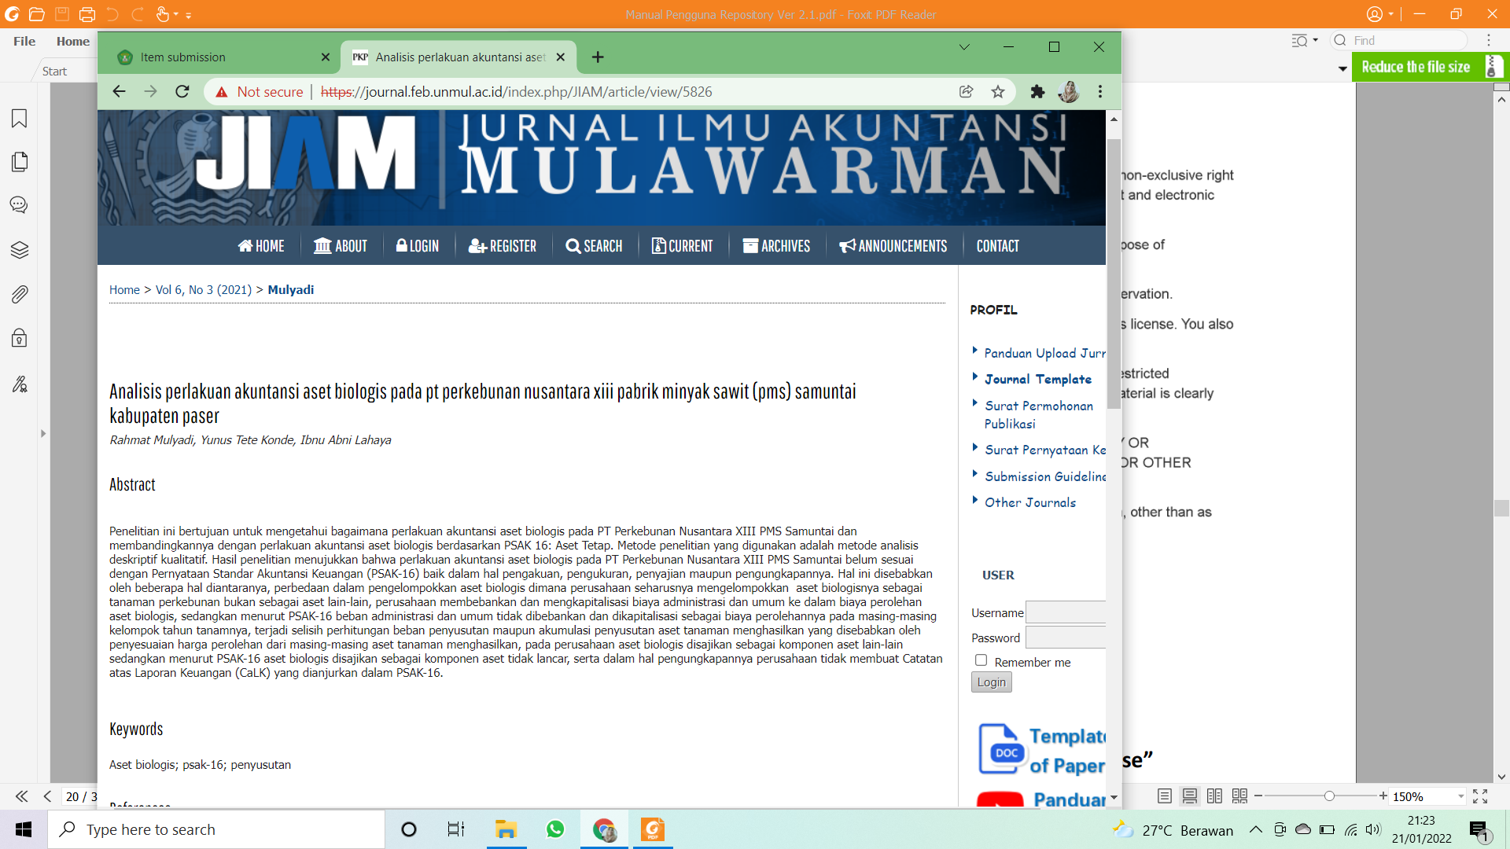Click the Password input field

pyautogui.click(x=1066, y=638)
